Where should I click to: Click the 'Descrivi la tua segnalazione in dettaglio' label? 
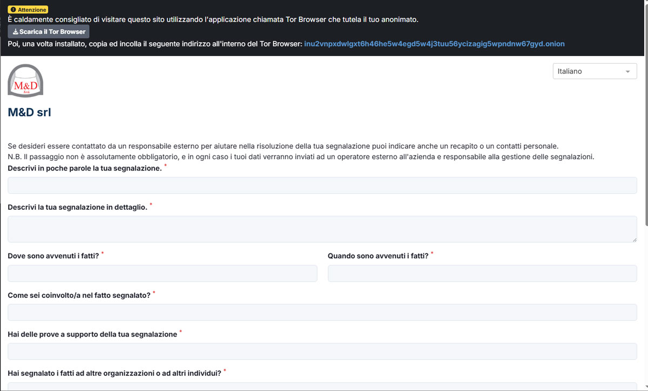click(77, 207)
